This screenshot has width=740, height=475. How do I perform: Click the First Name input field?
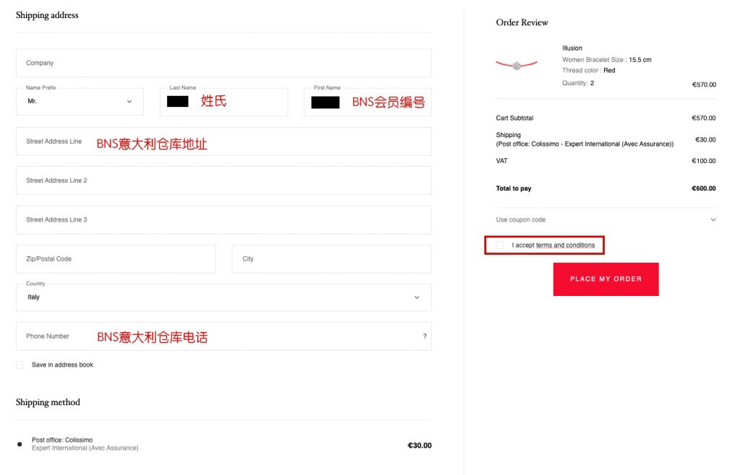(x=368, y=102)
